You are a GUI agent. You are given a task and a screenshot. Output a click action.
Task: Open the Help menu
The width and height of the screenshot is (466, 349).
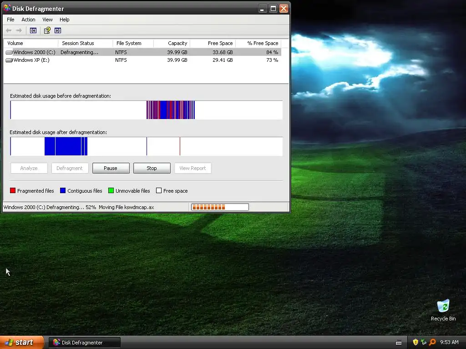[65, 20]
